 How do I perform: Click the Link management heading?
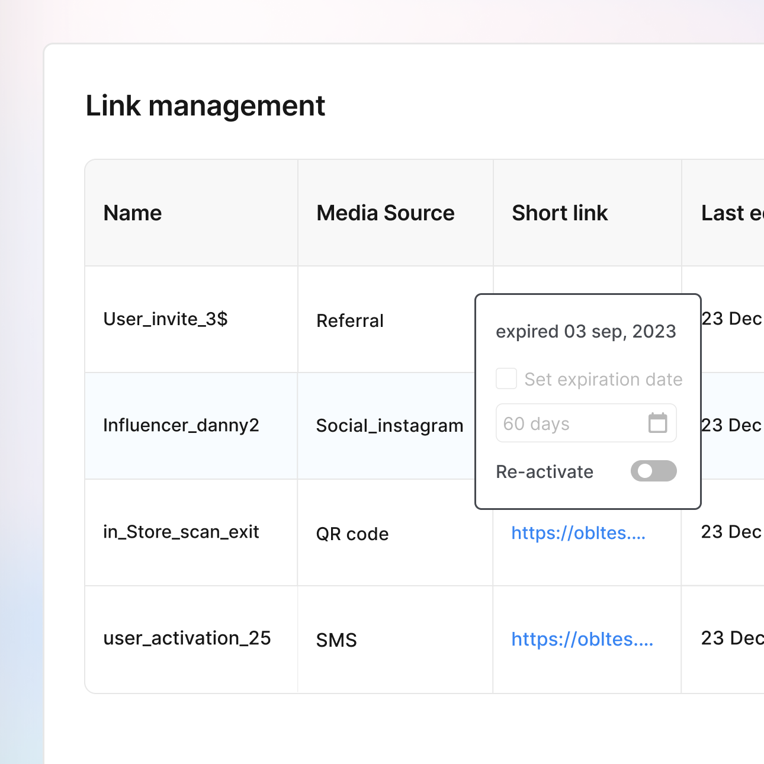(x=206, y=106)
